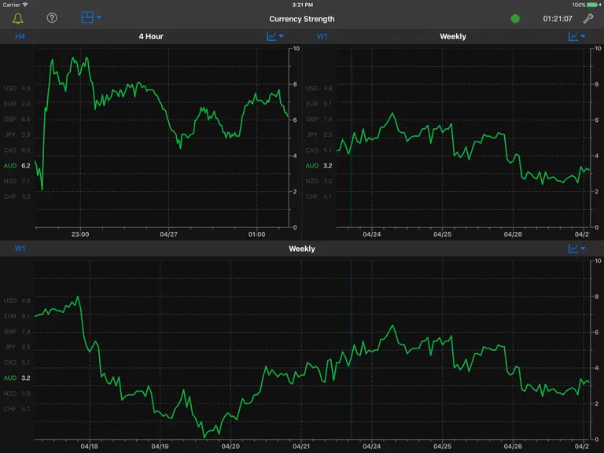Toggle CAD 5.1 in the upper Weekly panel
Image resolution: width=604 pixels, height=453 pixels.
tap(319, 150)
